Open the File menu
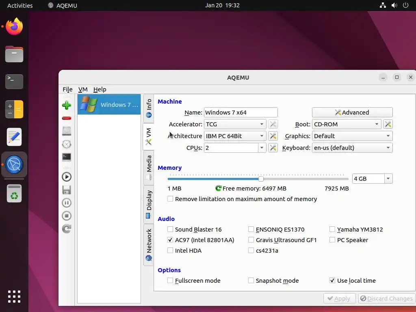 coord(67,89)
